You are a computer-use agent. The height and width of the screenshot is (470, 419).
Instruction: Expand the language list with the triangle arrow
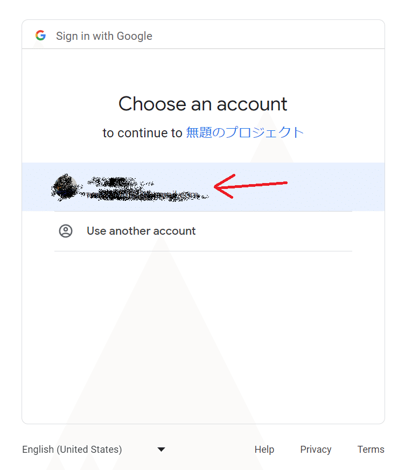point(162,450)
